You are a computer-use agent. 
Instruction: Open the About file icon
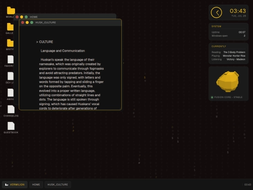10,92
